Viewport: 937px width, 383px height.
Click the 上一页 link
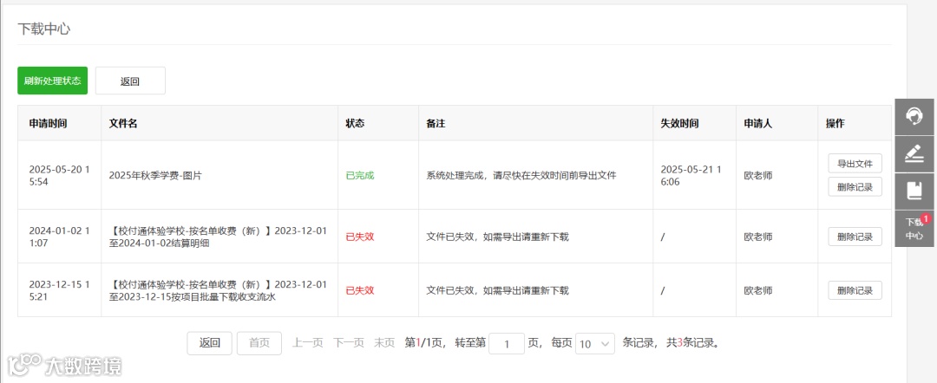[307, 343]
